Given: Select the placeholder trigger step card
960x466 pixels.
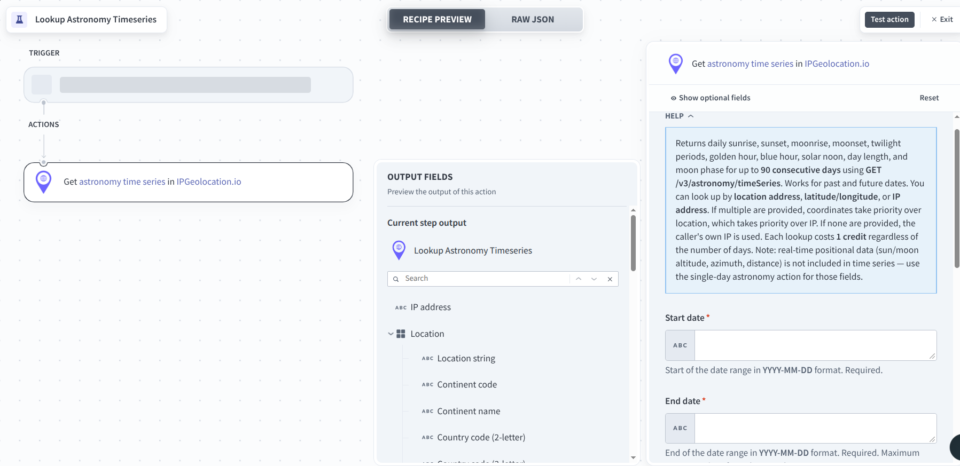Looking at the screenshot, I should click(188, 85).
